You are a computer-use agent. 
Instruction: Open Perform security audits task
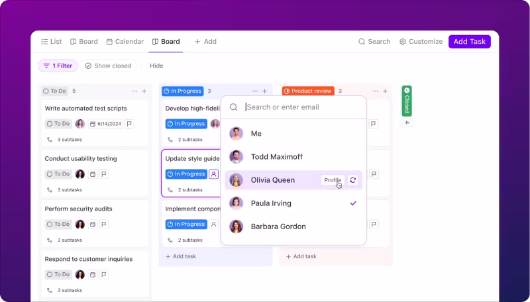tap(78, 209)
